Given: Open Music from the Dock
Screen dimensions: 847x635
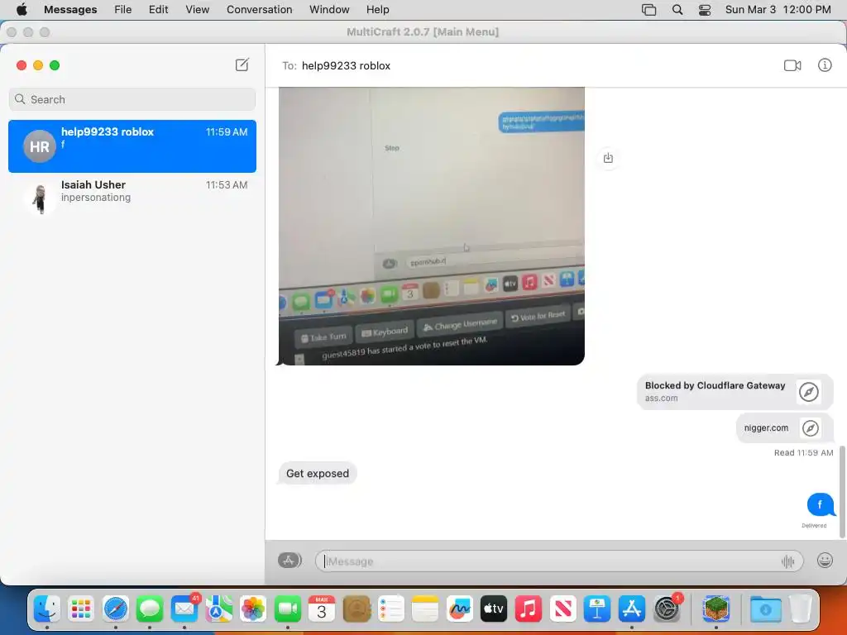Looking at the screenshot, I should click(529, 609).
